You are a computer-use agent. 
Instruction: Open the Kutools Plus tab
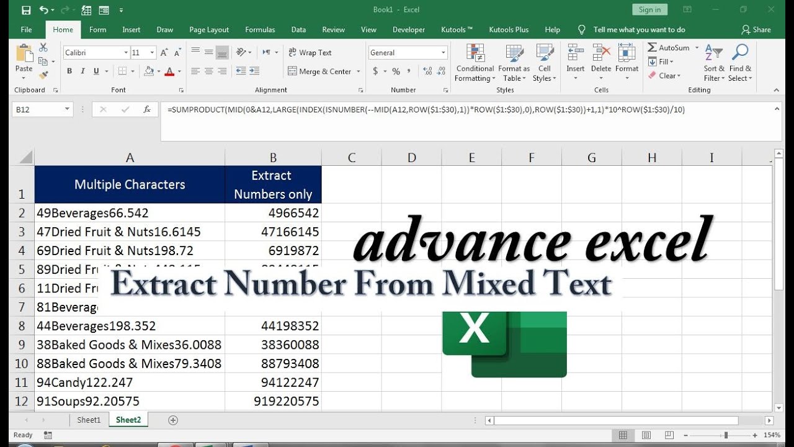pos(509,29)
